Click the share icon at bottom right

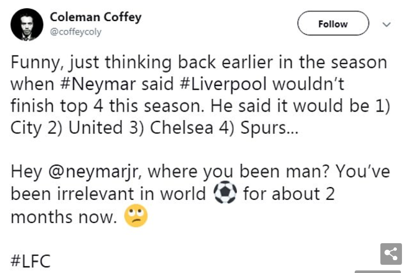tap(391, 254)
